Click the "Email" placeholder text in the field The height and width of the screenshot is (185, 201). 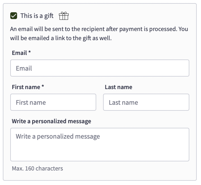pos(24,68)
